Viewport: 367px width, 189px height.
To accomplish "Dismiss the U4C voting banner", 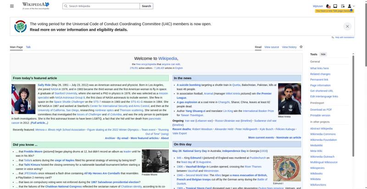I will (x=347, y=27).
